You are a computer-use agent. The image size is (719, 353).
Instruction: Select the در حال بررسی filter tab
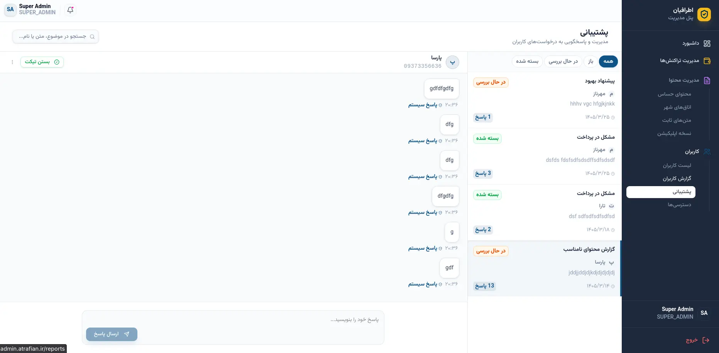(x=563, y=61)
